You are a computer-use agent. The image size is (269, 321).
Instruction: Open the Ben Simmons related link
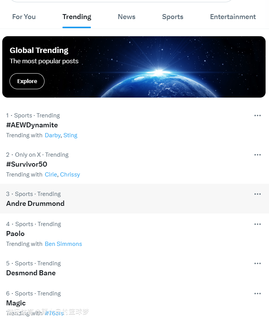coord(63,244)
